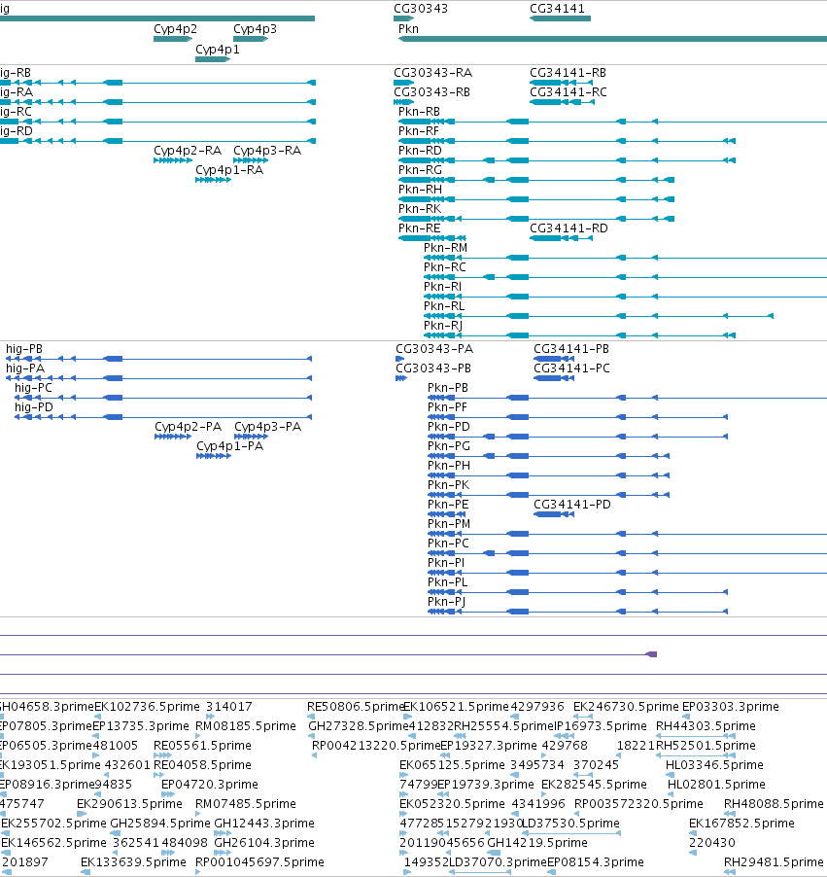Screen dimensions: 827x877
Task: Click the Cyp4p1-RA transcript label
Action: coord(229,170)
